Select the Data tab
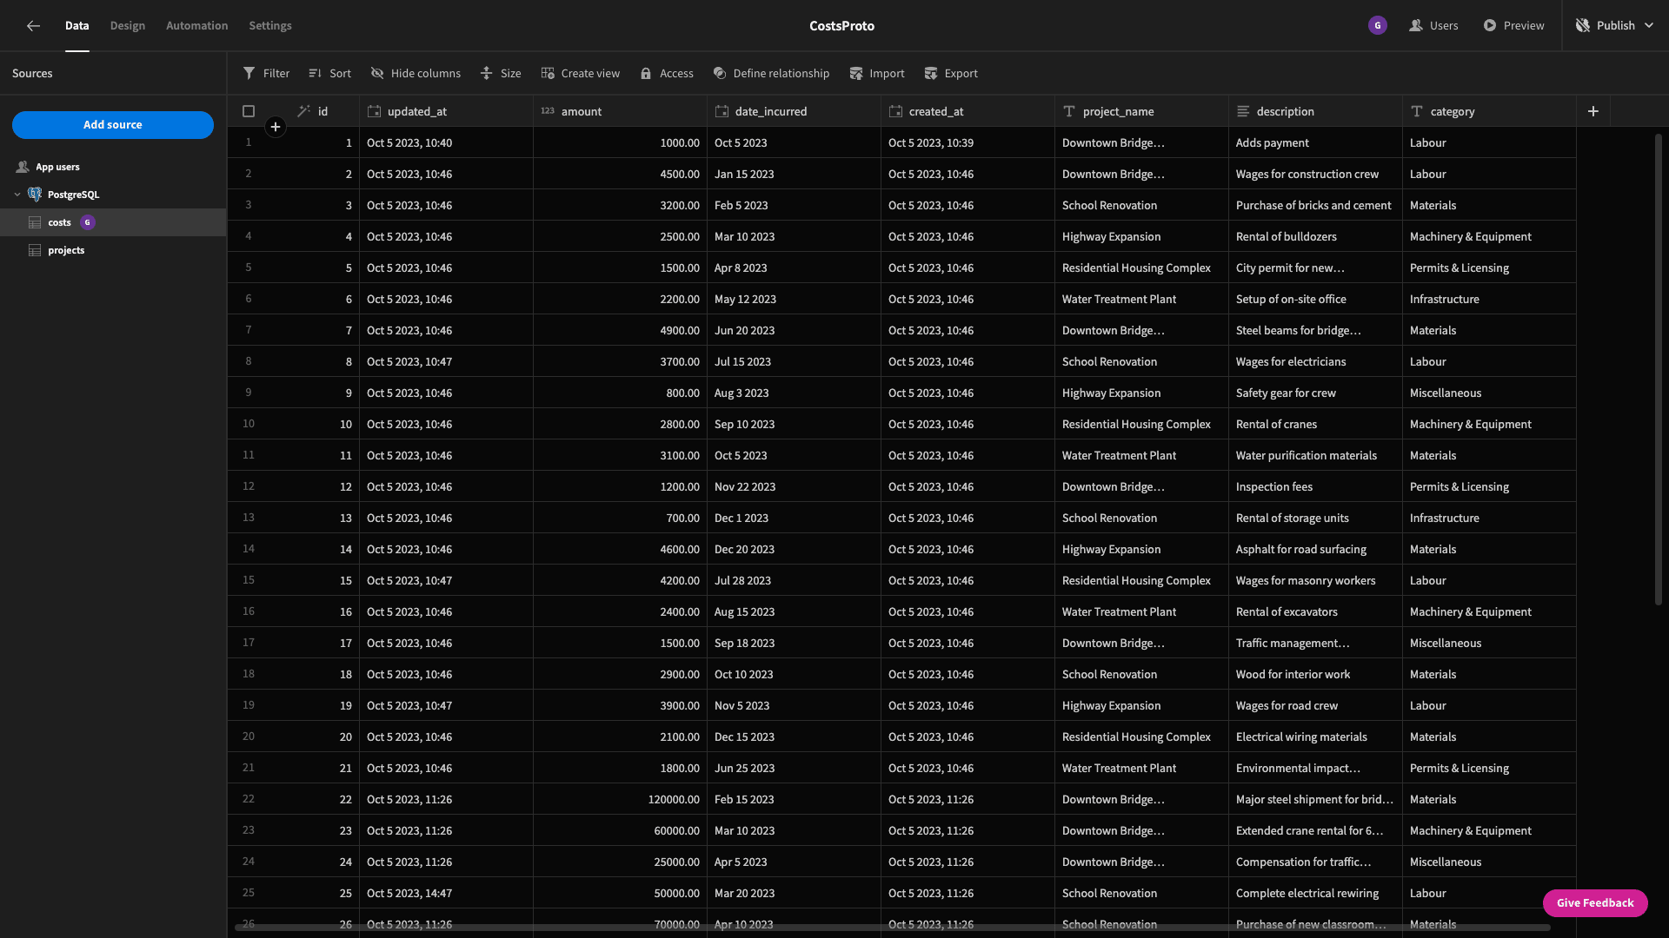 tap(76, 25)
